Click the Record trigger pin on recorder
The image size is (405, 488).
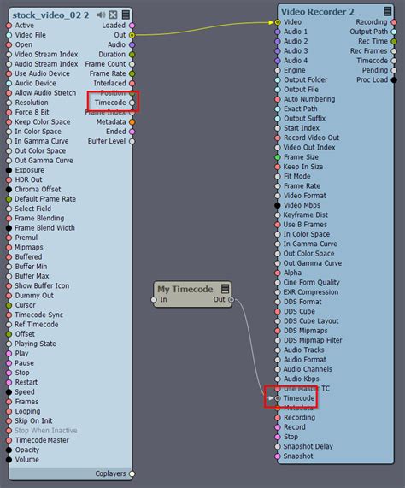pos(278,427)
